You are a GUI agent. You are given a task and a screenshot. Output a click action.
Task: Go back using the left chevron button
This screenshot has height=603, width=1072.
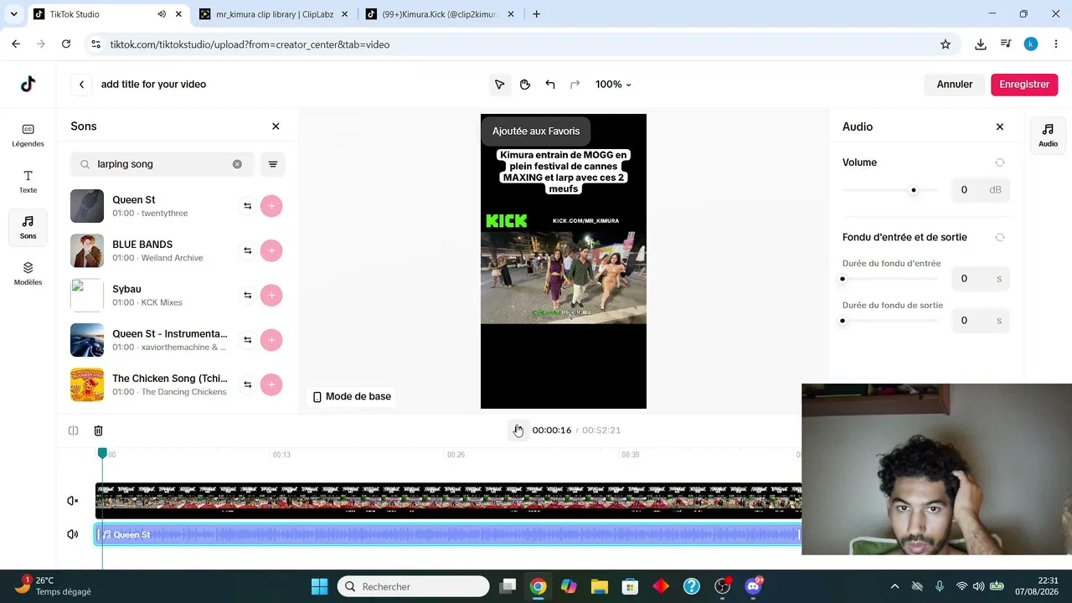pyautogui.click(x=81, y=84)
